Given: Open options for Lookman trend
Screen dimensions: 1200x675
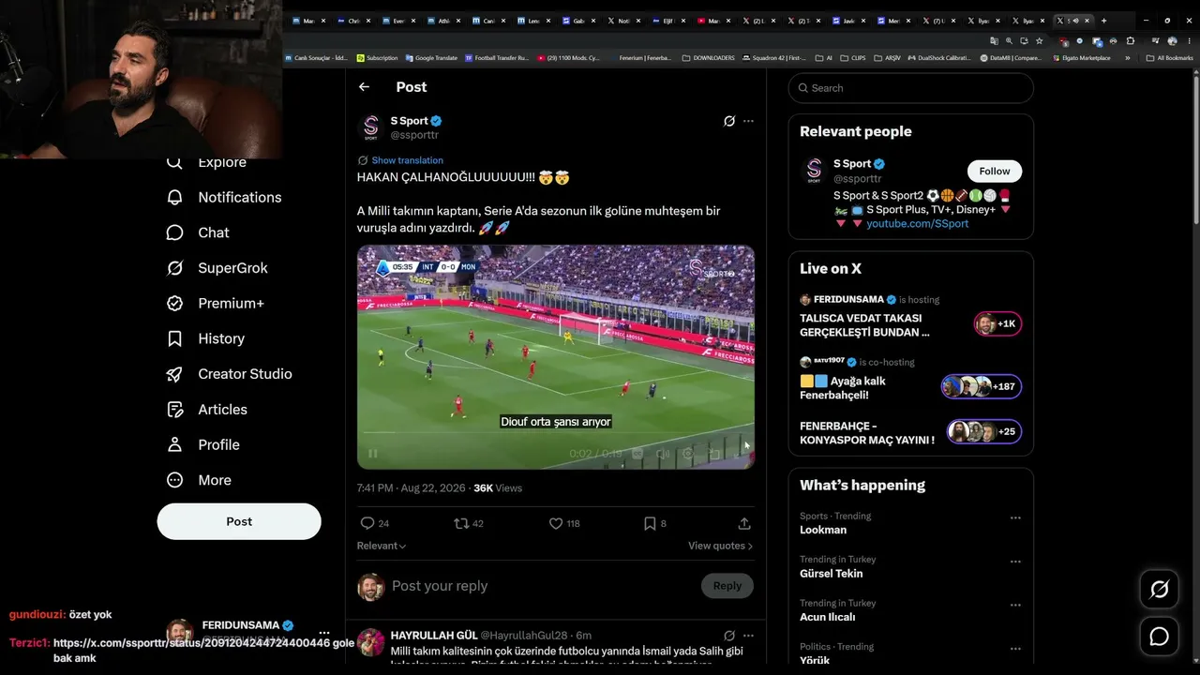Looking at the screenshot, I should (1015, 517).
